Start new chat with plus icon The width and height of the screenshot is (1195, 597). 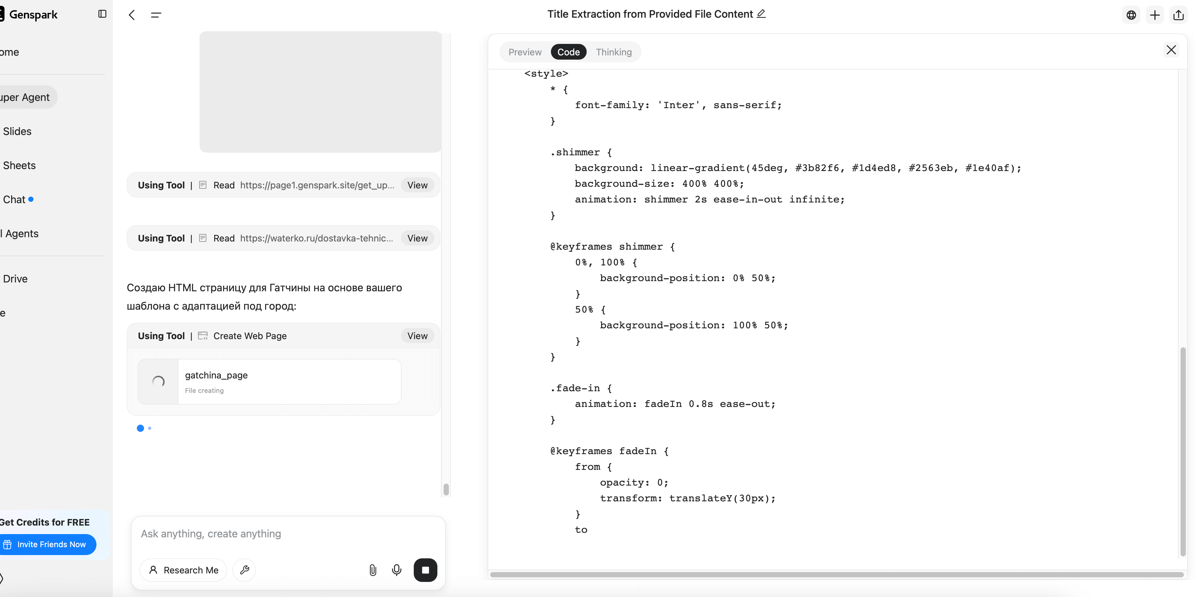coord(1155,15)
